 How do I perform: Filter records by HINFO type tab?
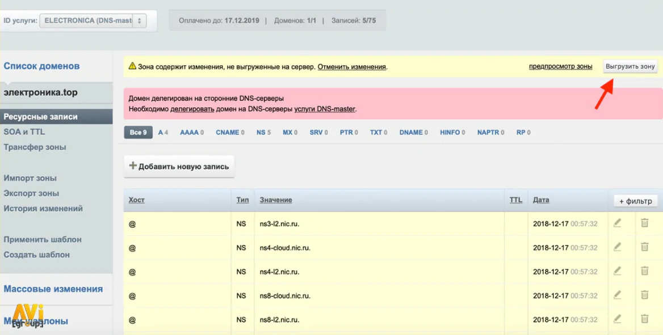452,132
